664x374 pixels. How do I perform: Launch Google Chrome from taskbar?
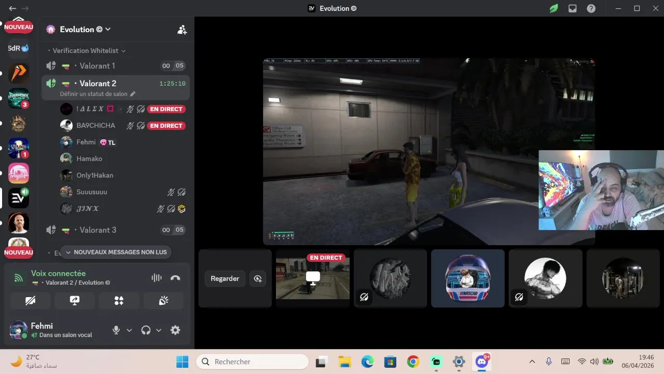pyautogui.click(x=413, y=362)
